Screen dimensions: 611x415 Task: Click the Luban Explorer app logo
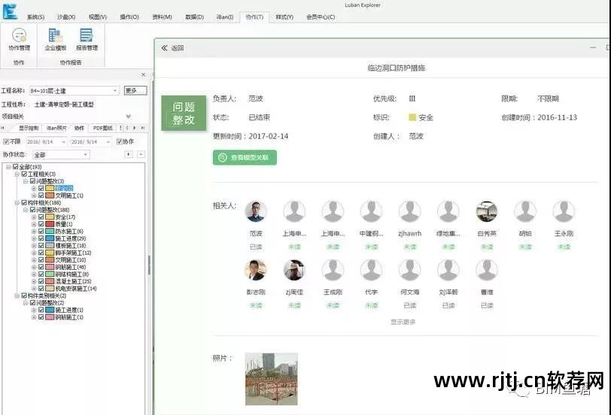[x=10, y=11]
